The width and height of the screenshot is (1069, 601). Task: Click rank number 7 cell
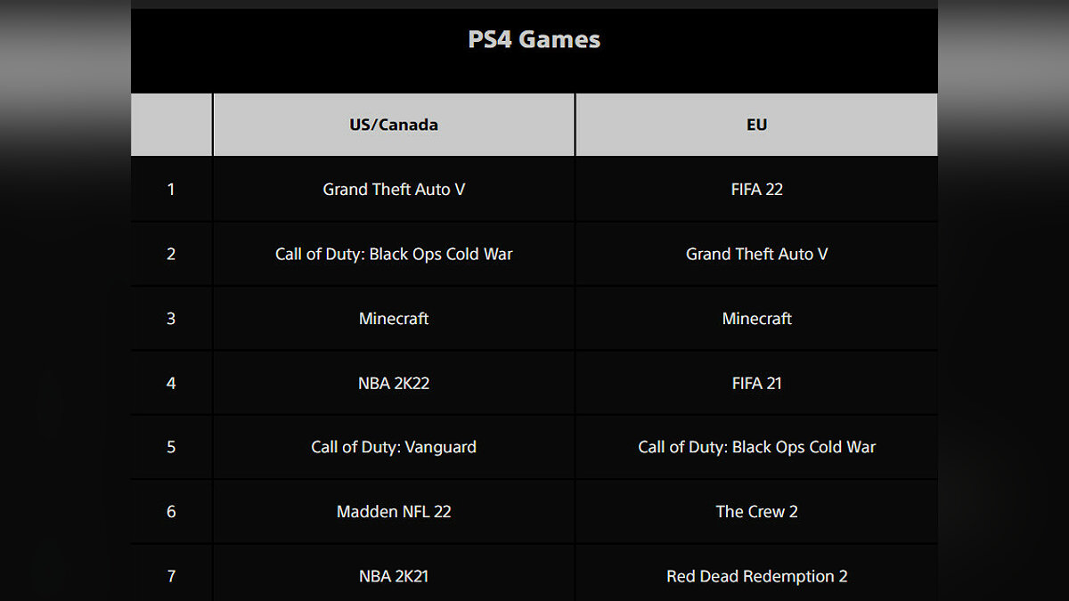point(171,576)
